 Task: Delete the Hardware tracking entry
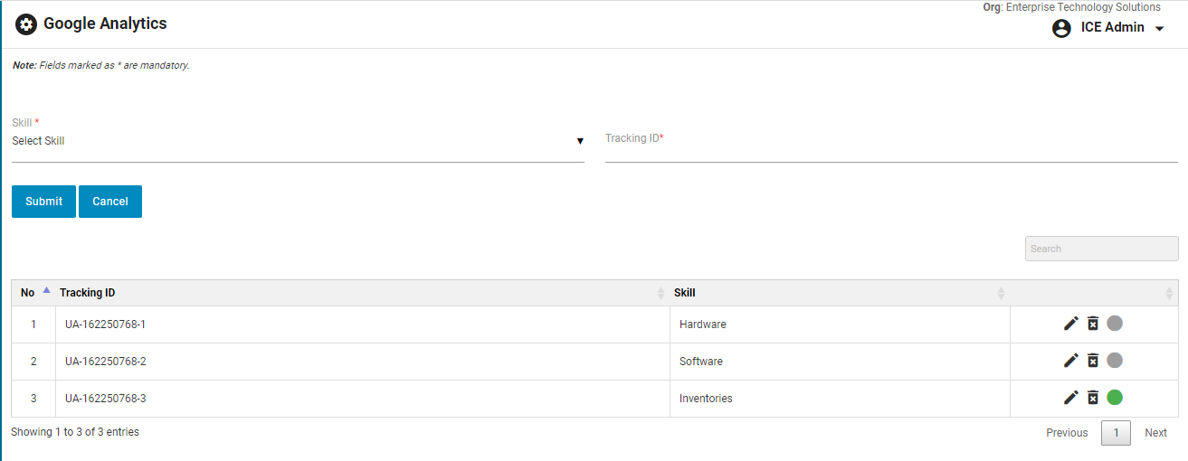(x=1093, y=324)
